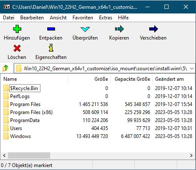
Task: Expand the address path dropdown arrow
Action: [192, 69]
